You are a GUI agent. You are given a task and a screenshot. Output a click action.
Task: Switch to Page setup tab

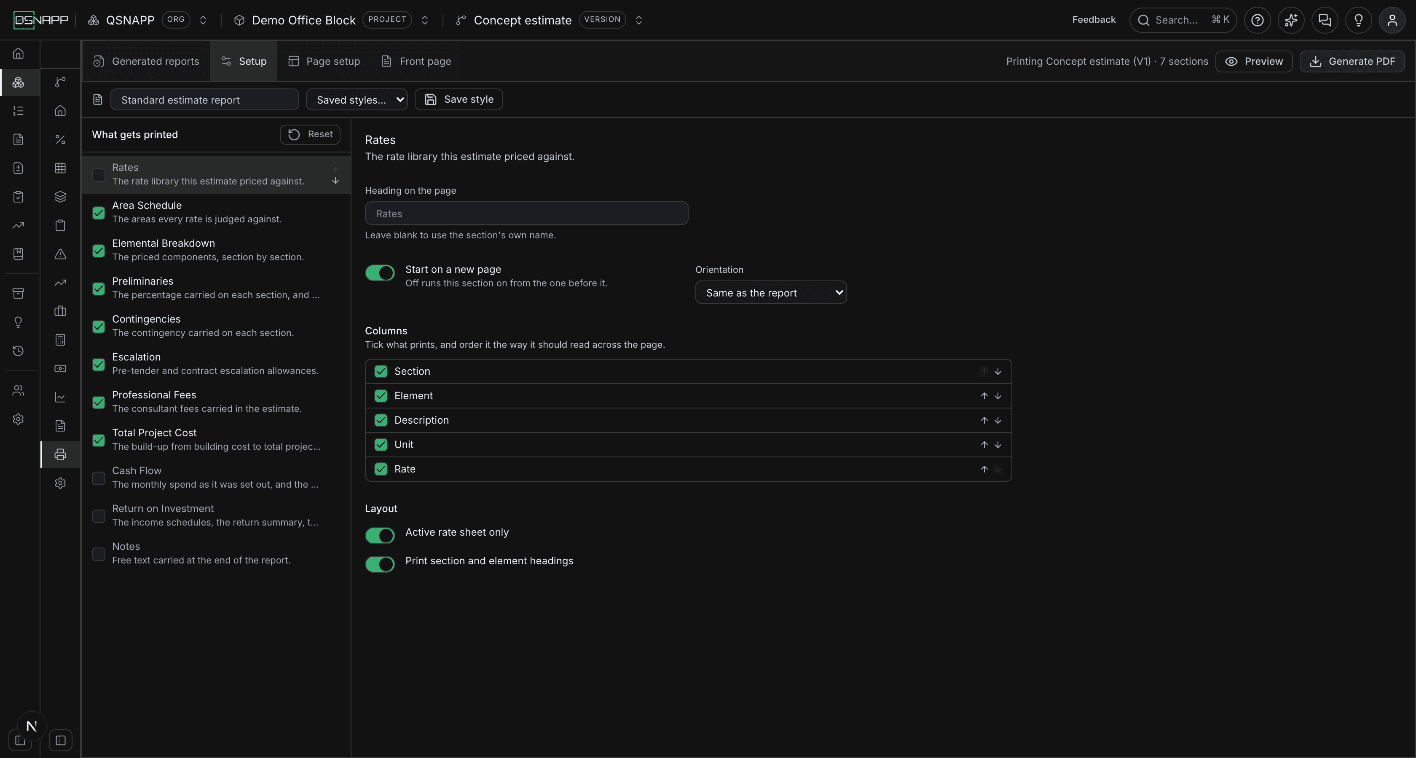(324, 61)
